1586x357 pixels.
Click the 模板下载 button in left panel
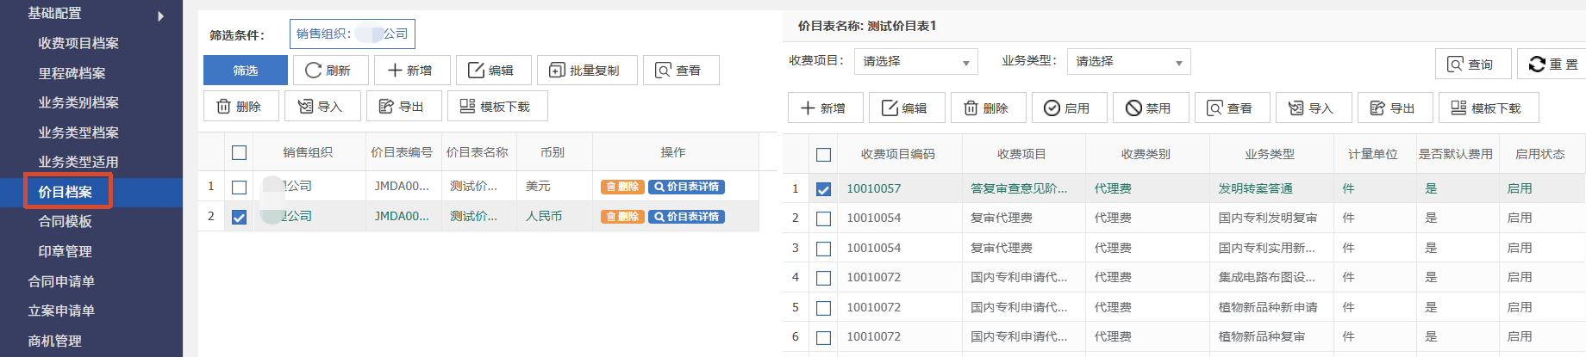497,107
